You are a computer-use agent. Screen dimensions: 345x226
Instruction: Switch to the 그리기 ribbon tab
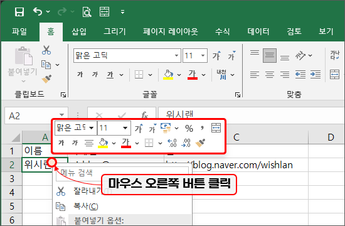pos(115,31)
